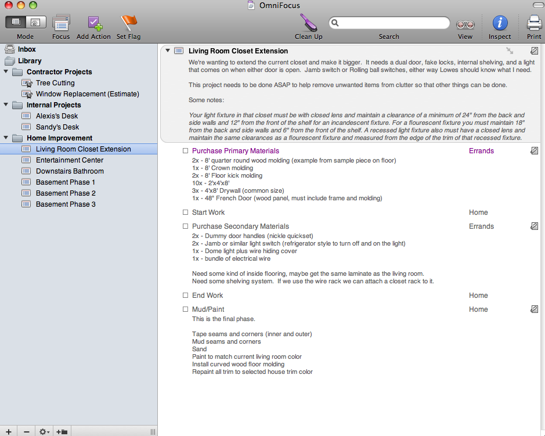
Task: Toggle note icon for Purchase Primary Materials
Action: (534, 150)
